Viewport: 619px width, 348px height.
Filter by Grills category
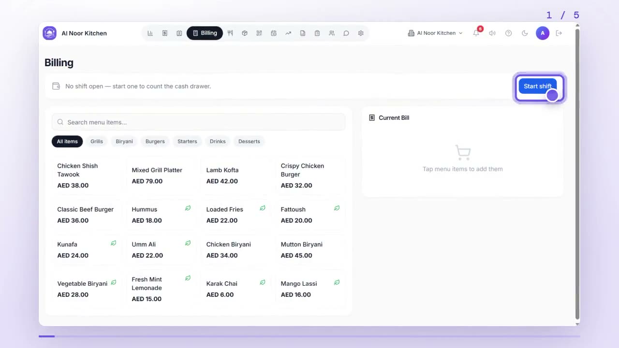click(x=97, y=142)
